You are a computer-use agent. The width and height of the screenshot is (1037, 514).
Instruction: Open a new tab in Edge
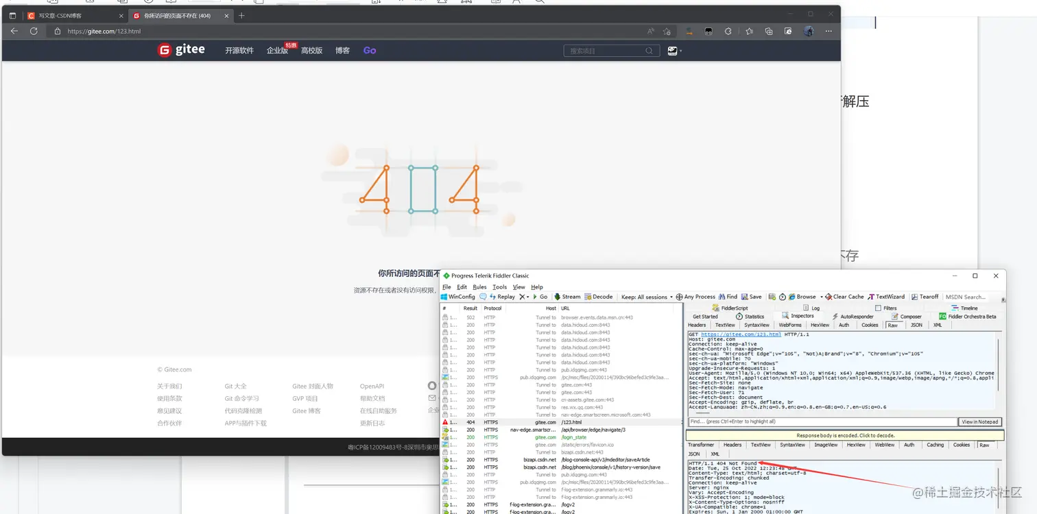tap(241, 15)
